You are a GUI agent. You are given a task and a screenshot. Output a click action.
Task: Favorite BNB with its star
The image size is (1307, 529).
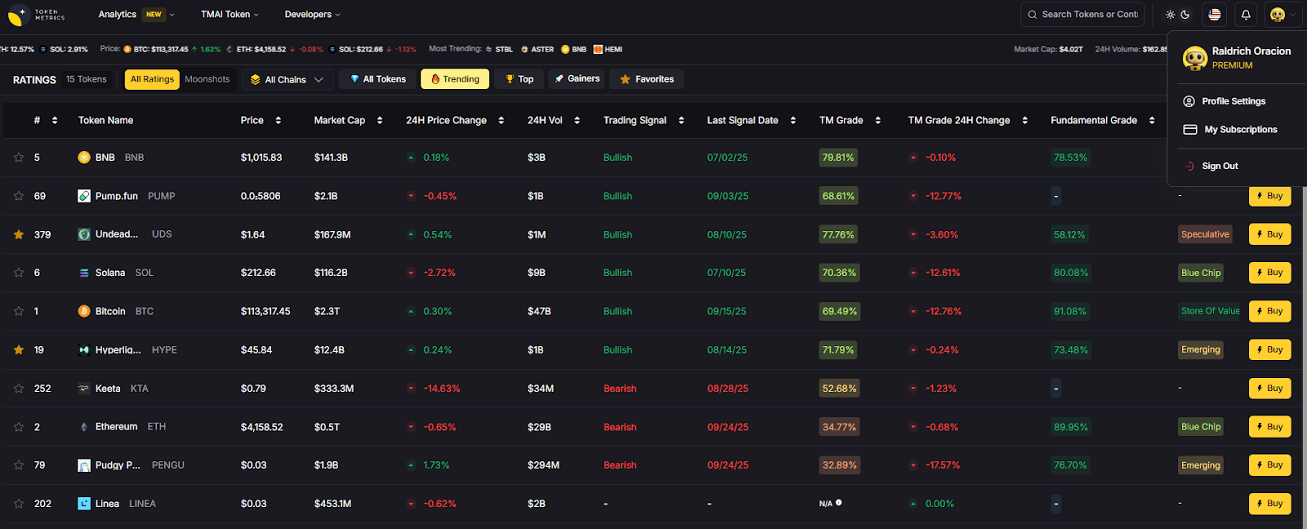(x=19, y=158)
